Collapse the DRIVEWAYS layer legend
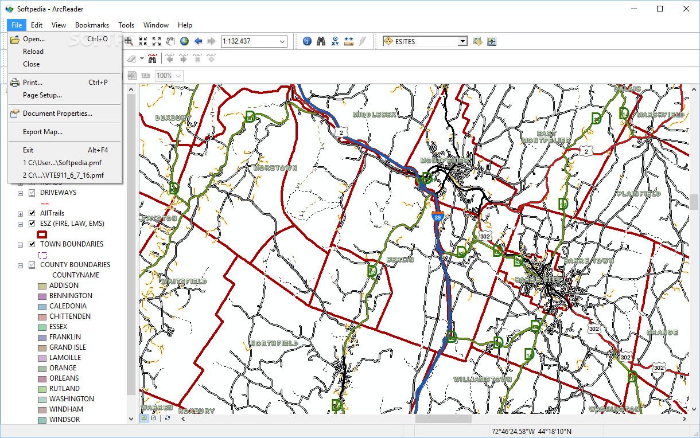Screen dimensions: 700x438 pyautogui.click(x=21, y=193)
